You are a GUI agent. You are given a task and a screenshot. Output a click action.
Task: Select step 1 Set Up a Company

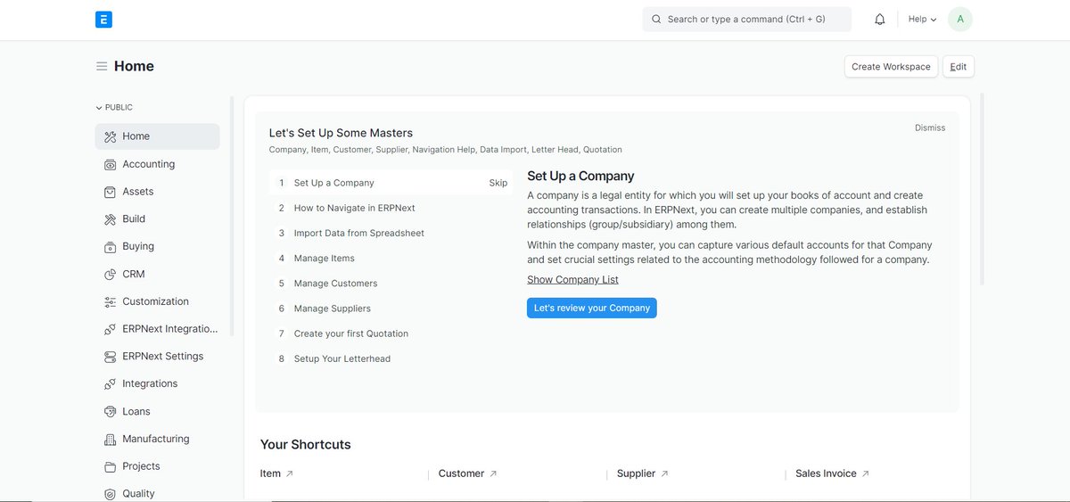[391, 183]
